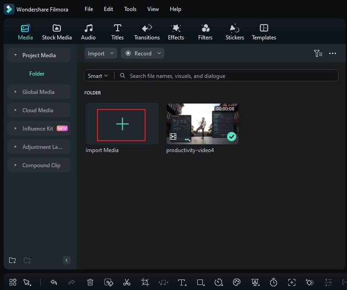Click the keyframe diamond icon
347x290 pixels.
309,282
